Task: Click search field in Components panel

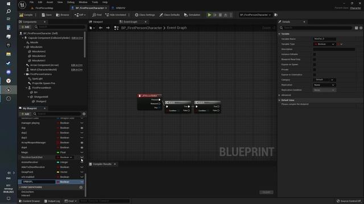Action: tap(59, 27)
